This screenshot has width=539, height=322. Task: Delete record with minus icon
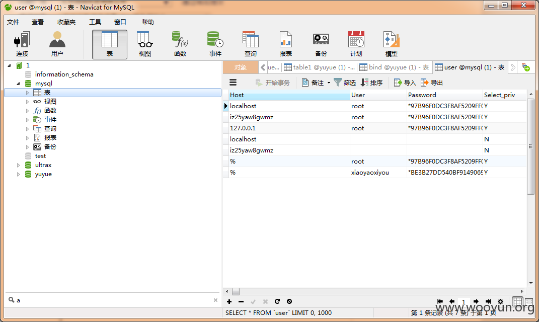click(x=241, y=301)
